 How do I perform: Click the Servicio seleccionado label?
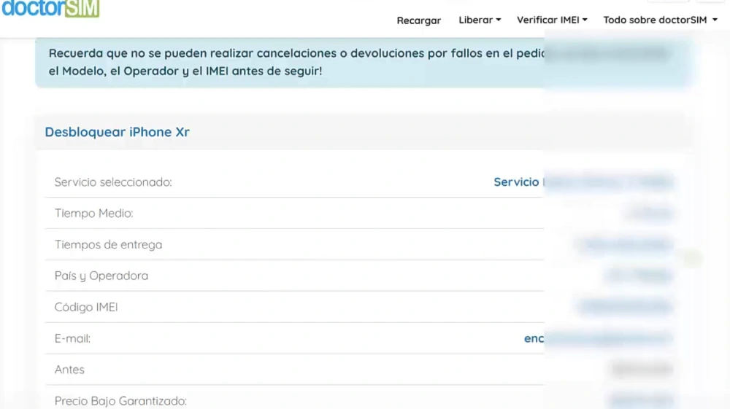[x=113, y=182]
